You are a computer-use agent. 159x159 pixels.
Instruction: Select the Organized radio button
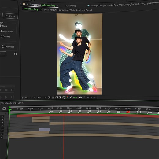pos(3,46)
